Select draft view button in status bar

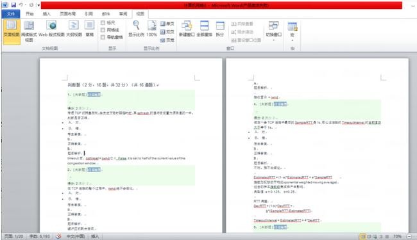pos(387,236)
